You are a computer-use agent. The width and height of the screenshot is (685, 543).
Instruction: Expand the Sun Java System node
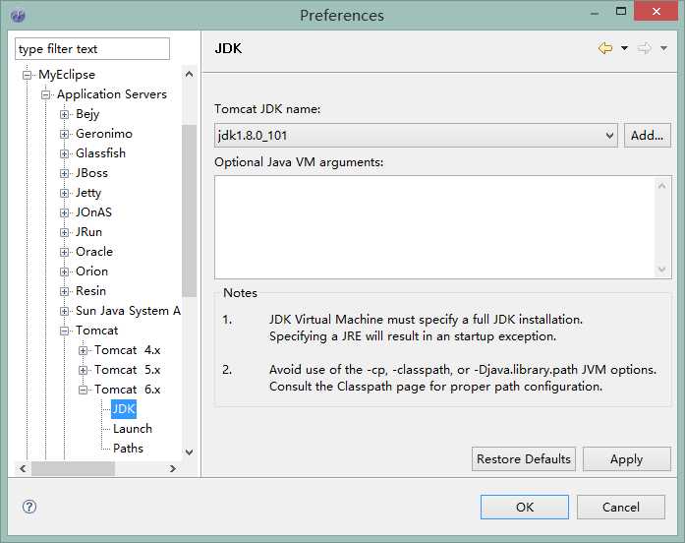pyautogui.click(x=64, y=311)
